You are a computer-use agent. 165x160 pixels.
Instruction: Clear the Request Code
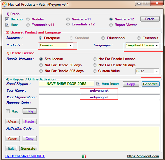(13, 121)
